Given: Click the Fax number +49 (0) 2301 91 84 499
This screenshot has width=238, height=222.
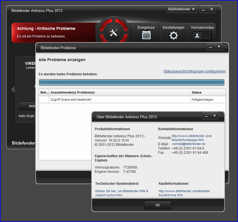Looking at the screenshot, I should coord(190,153).
